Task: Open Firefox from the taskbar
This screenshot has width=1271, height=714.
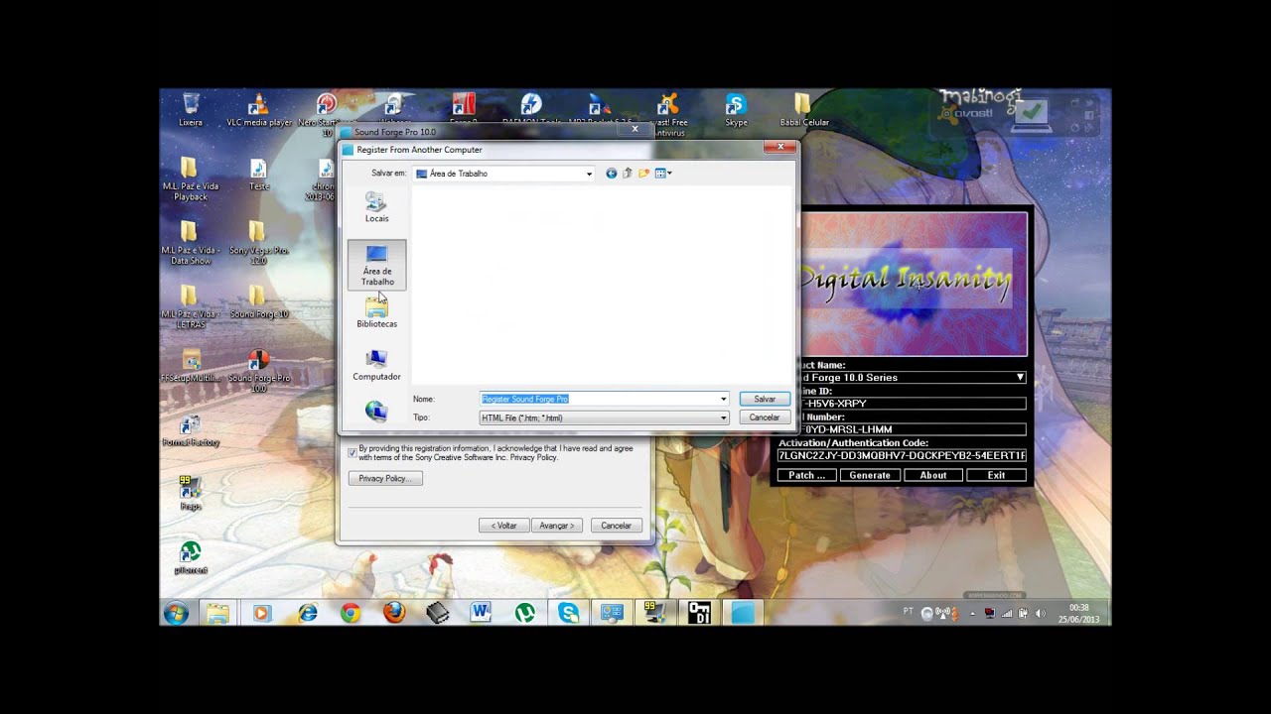Action: 394,613
